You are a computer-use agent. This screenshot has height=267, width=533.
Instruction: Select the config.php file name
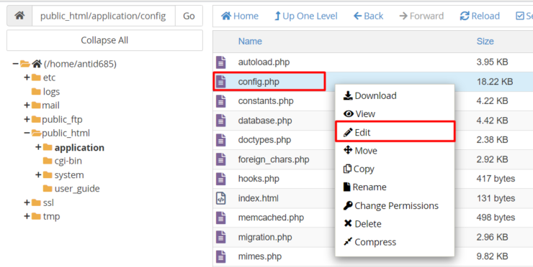coord(259,82)
